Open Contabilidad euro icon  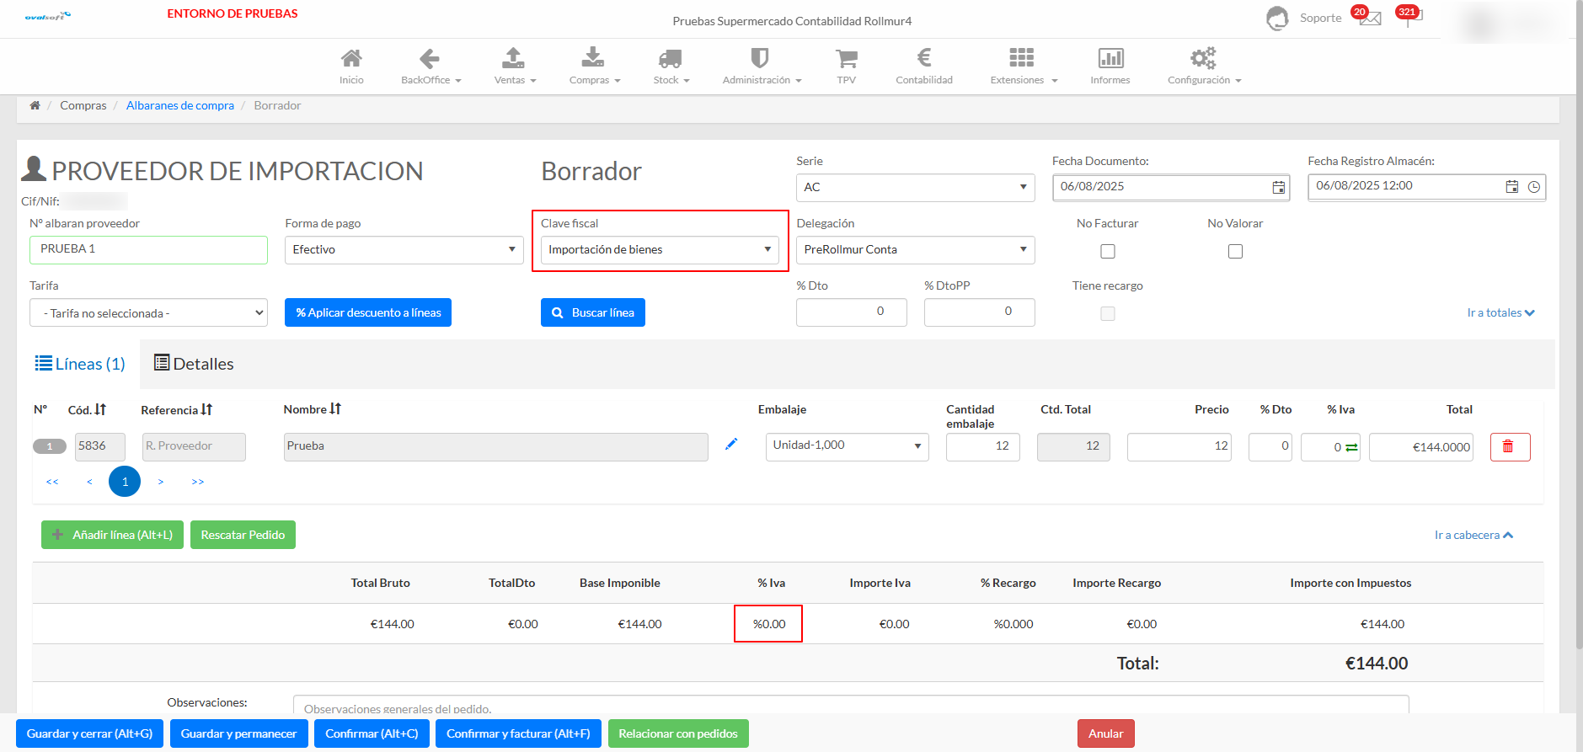(923, 58)
